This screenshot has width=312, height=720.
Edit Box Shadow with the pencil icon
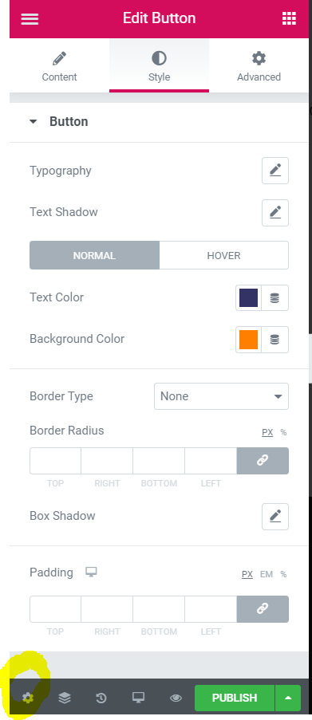pos(275,517)
